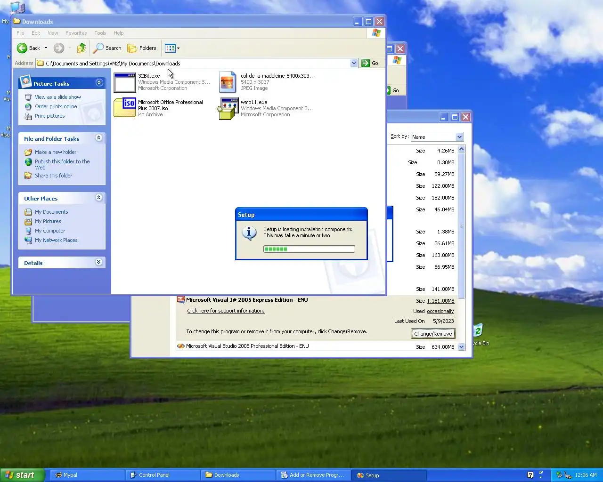Click the green Up folder icon
The height and width of the screenshot is (482, 603).
(x=81, y=48)
